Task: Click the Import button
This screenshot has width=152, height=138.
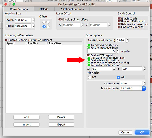Action: tap(26, 124)
